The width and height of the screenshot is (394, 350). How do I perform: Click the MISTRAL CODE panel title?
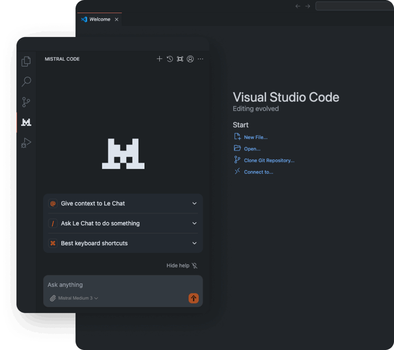62,59
